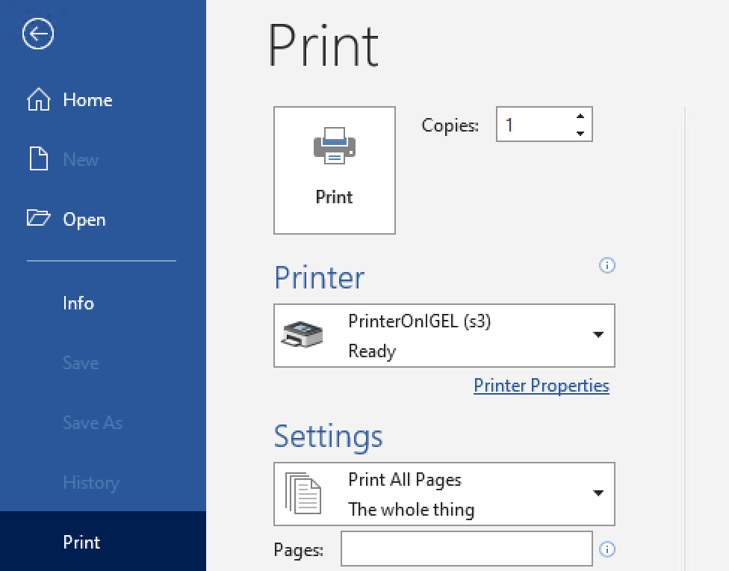Increase copies with the up arrow
Screen dimensions: 729x571
[580, 116]
